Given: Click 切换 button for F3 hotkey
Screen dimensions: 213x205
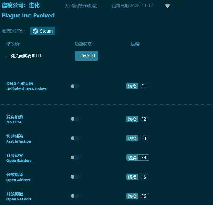Looking at the screenshot, I should click(x=132, y=138).
